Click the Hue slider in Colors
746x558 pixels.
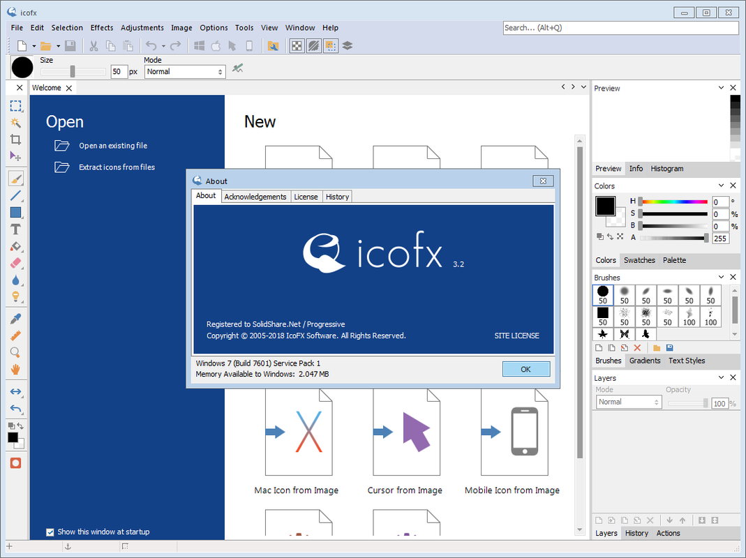(673, 202)
